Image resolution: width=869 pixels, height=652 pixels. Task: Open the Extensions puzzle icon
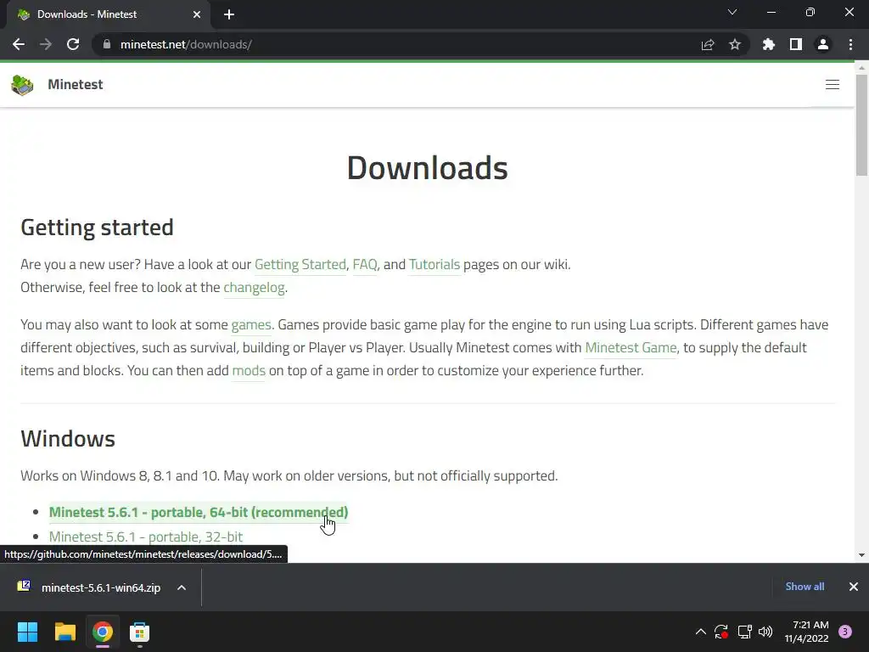click(x=769, y=44)
